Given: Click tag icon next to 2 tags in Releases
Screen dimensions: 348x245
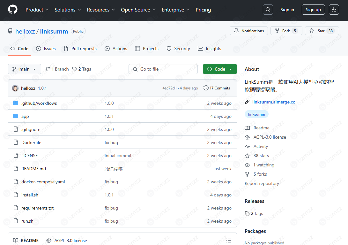Looking at the screenshot, I should click(x=247, y=214).
